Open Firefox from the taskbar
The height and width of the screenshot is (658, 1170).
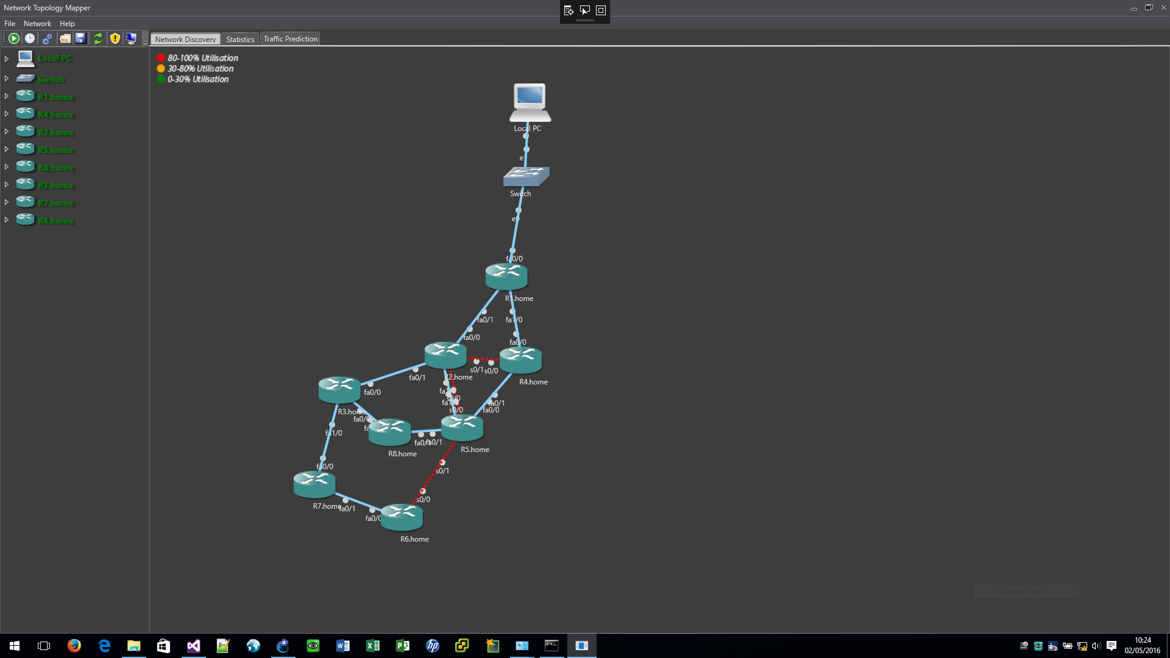pyautogui.click(x=74, y=646)
